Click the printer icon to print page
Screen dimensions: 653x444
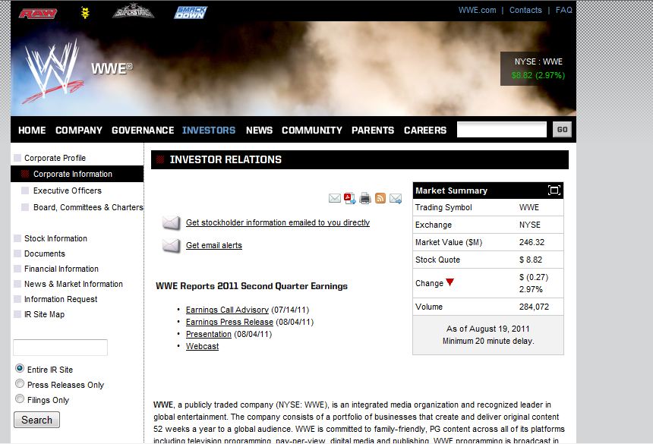click(x=364, y=198)
